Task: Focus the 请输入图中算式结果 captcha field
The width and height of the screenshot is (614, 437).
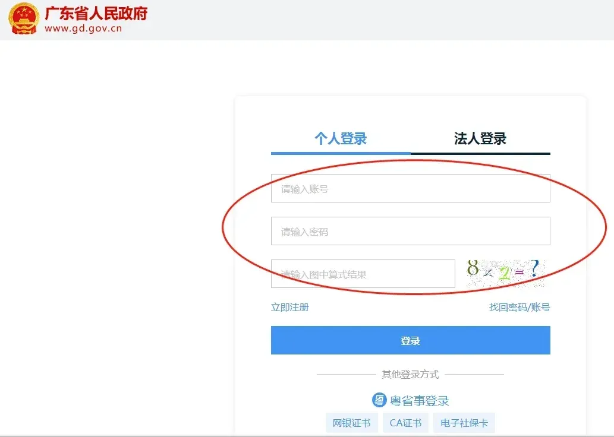Action: (363, 274)
